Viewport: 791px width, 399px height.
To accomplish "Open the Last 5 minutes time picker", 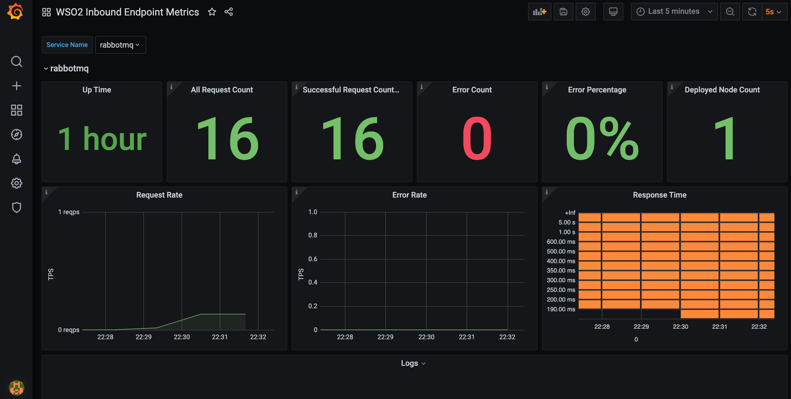I will [x=674, y=12].
